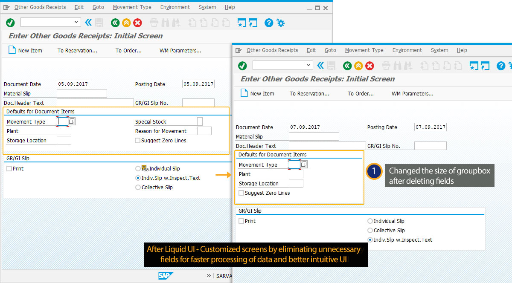Click WM Parameters... button in front window
This screenshot has width=512, height=283.
point(413,93)
